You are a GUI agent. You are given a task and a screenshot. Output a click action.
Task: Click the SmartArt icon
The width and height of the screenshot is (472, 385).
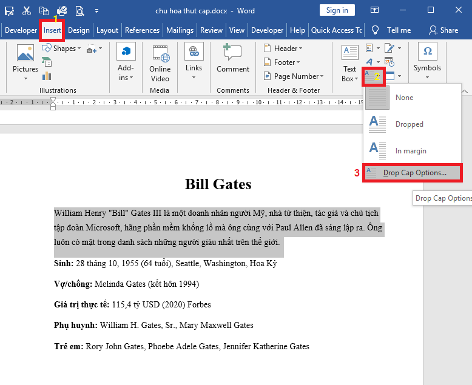(x=47, y=62)
